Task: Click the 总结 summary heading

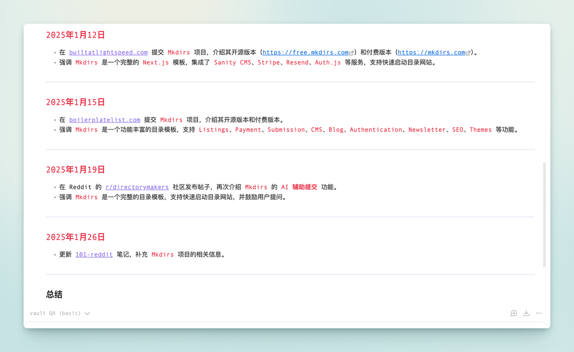Action: (x=55, y=295)
